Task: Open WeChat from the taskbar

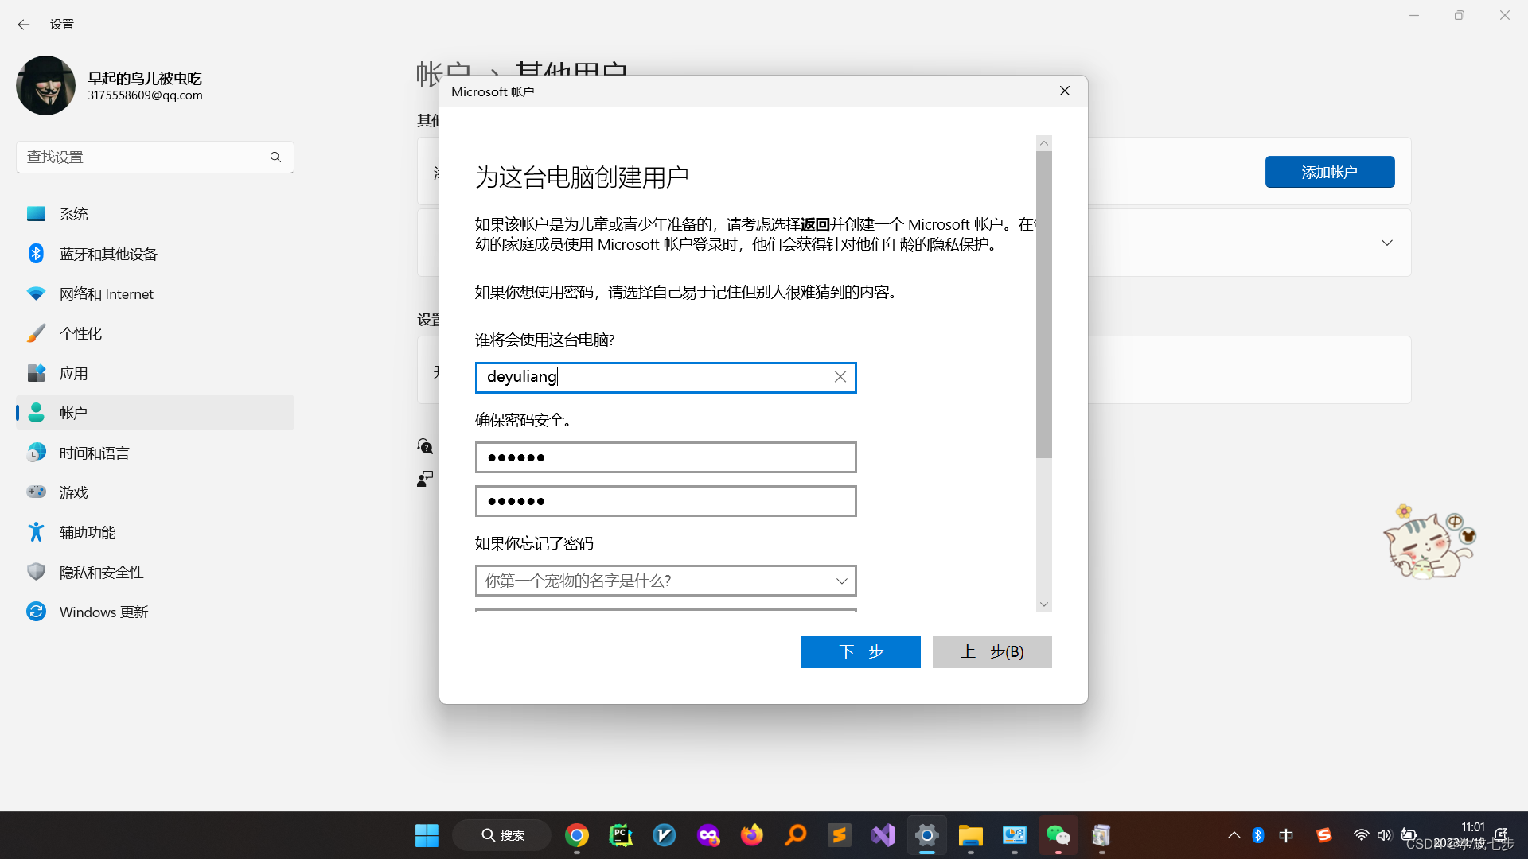Action: coord(1058,835)
